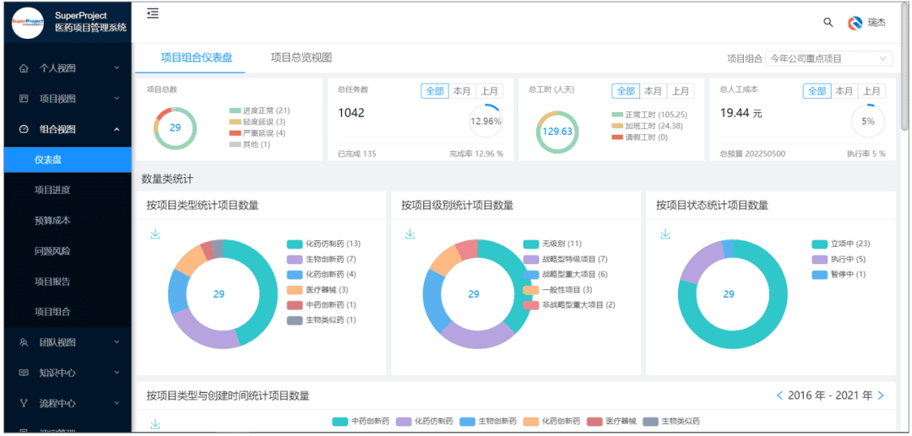The image size is (912, 436).
Task: Click the 团队视图 sidebar icon
Action: click(x=24, y=342)
